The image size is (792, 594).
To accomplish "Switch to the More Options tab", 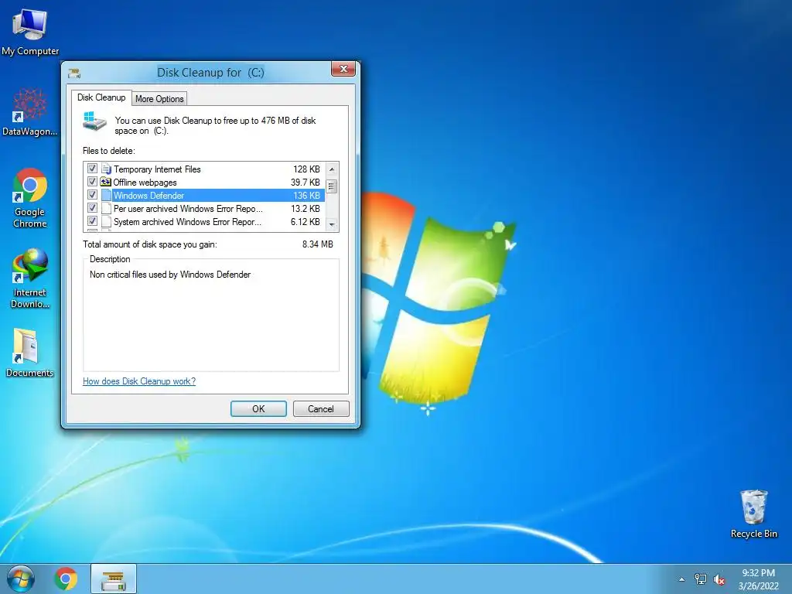I will (x=159, y=99).
